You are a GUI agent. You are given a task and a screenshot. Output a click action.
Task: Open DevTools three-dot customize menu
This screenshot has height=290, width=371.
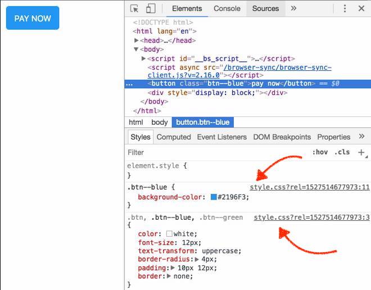345,8
